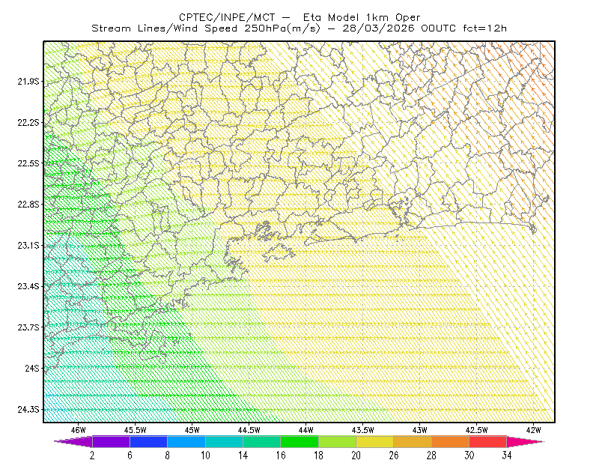Click the latitude label '24.3S'
Screen dimensions: 599x463
pyautogui.click(x=28, y=410)
